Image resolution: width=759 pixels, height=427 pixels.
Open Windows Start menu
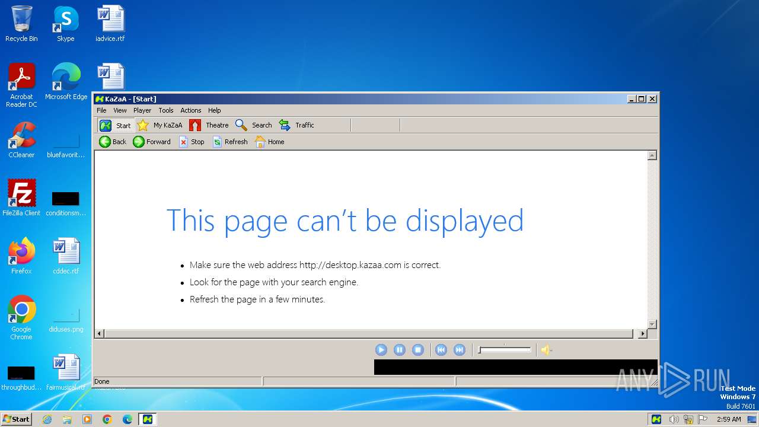pyautogui.click(x=17, y=419)
